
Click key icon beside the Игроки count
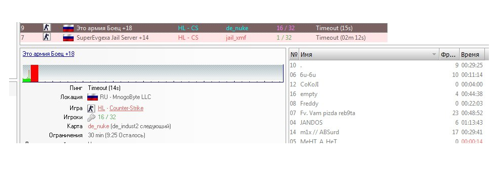pos(91,118)
